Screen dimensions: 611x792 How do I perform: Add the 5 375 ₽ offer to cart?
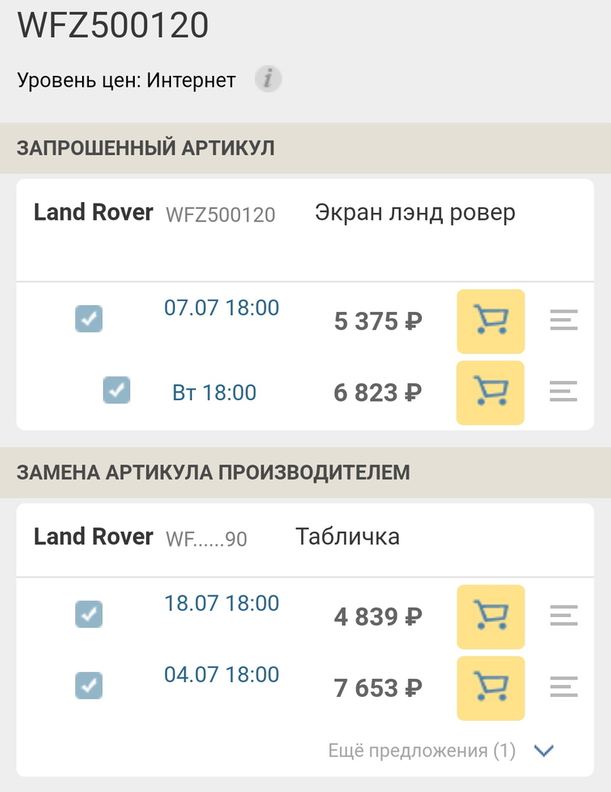point(490,321)
